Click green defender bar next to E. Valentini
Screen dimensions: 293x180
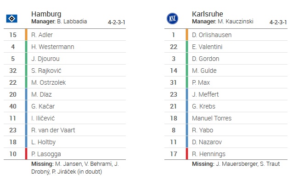(187, 47)
